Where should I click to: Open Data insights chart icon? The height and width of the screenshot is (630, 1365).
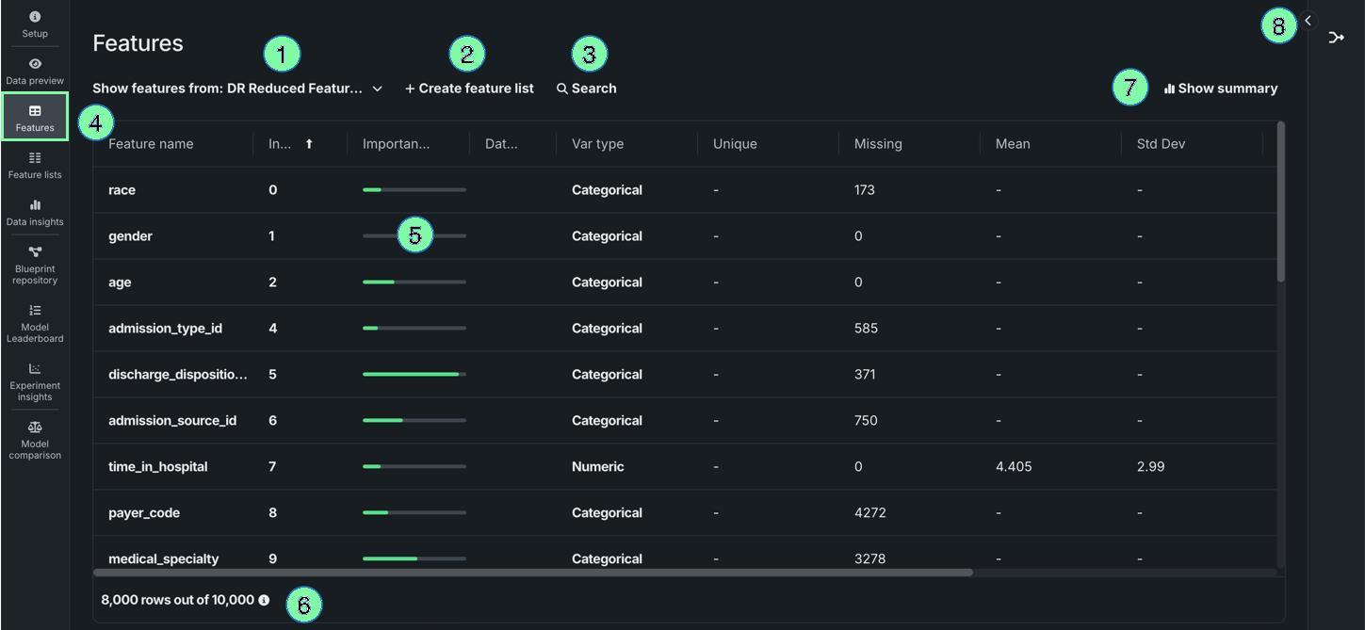pyautogui.click(x=35, y=205)
